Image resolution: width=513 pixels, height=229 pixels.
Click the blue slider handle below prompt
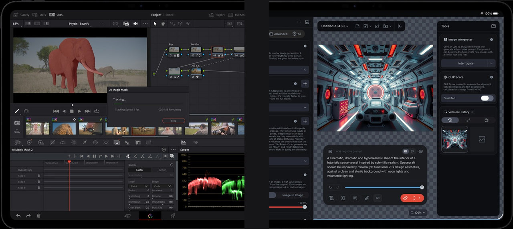pos(422,187)
